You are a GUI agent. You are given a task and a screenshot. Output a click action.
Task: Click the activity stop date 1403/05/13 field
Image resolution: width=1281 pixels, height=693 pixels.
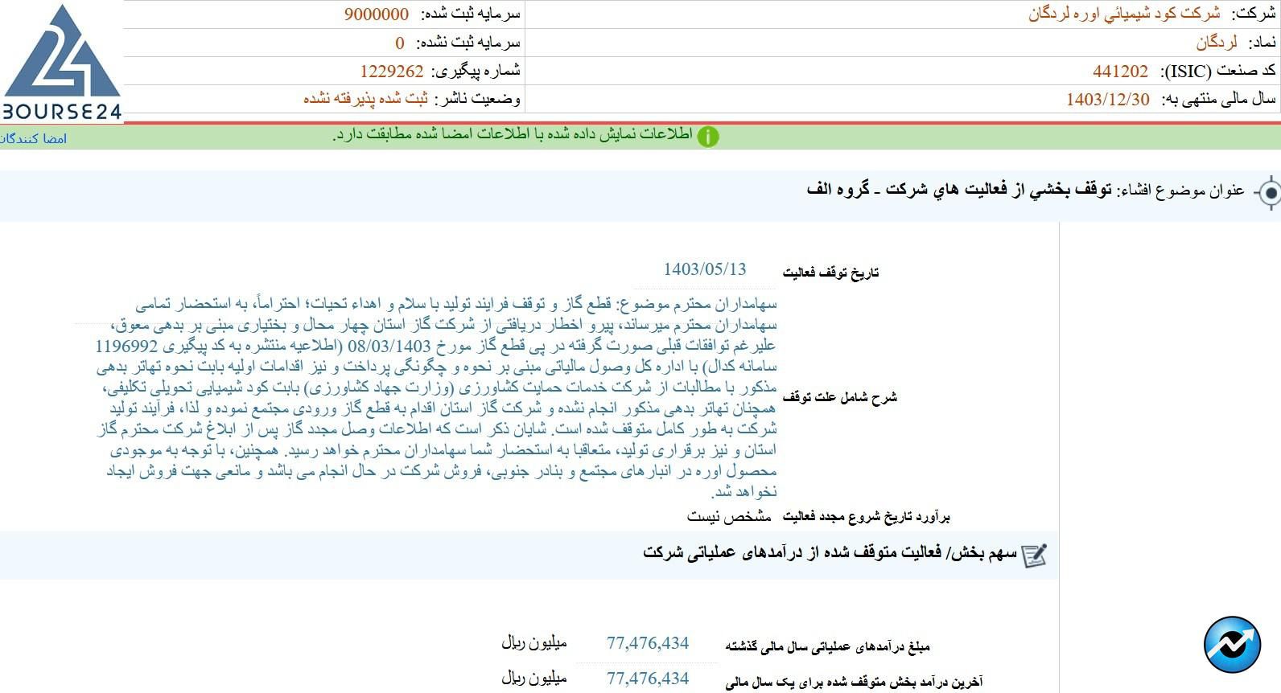[704, 269]
